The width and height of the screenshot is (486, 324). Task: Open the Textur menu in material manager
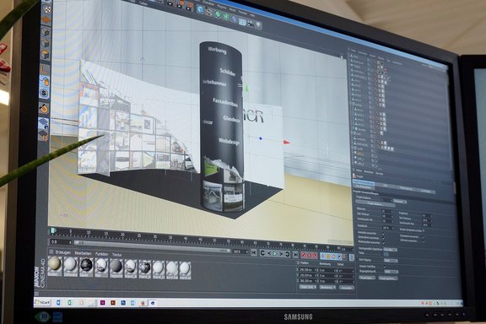click(116, 255)
